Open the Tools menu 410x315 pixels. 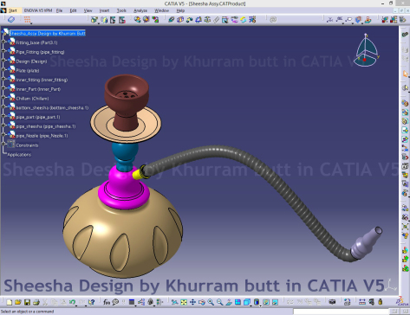pyautogui.click(x=121, y=10)
